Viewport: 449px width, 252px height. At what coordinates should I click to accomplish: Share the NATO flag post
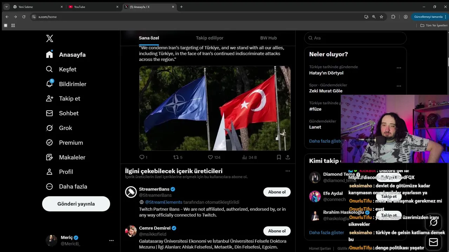click(288, 157)
